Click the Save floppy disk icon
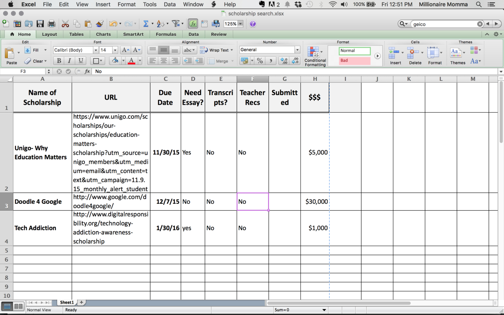 click(40, 24)
